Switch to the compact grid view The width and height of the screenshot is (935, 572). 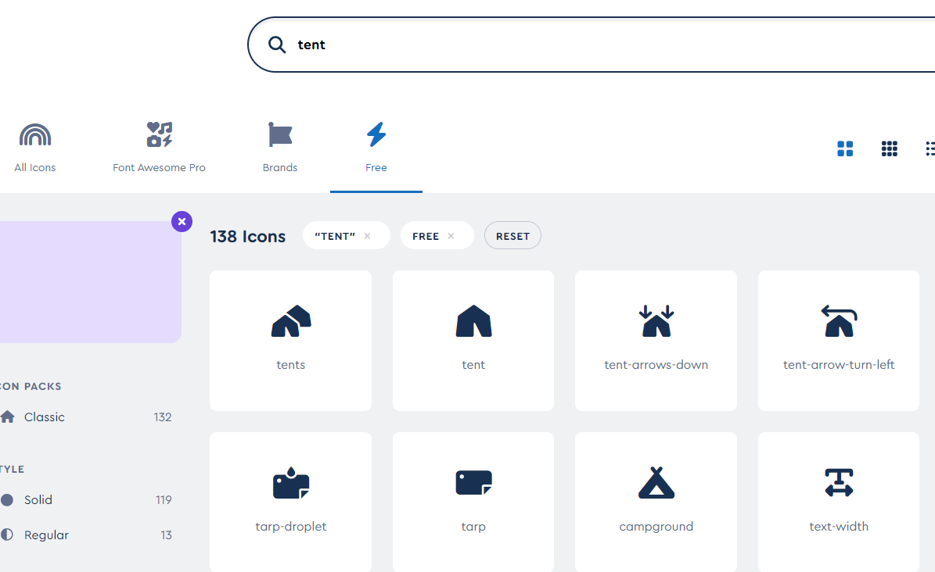[890, 148]
